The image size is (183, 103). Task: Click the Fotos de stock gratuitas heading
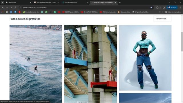pos(25,19)
